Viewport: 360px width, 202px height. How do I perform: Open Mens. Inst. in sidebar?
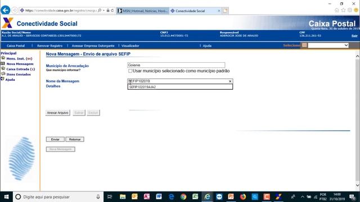coord(19,58)
